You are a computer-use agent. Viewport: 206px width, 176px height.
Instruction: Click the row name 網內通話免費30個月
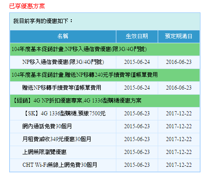[47, 126]
